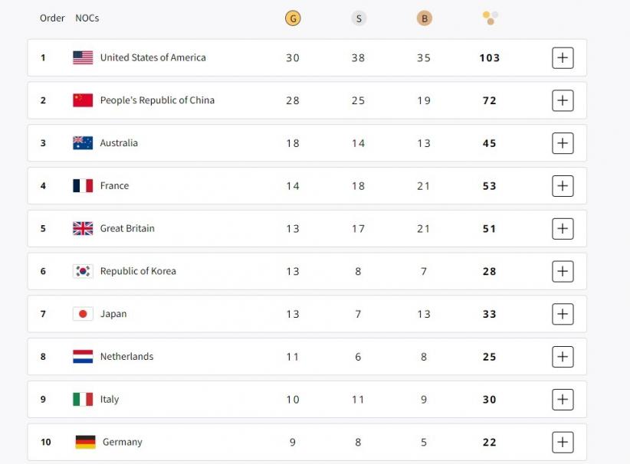Expand Germany's medal details
630x464 pixels.
pyautogui.click(x=563, y=442)
